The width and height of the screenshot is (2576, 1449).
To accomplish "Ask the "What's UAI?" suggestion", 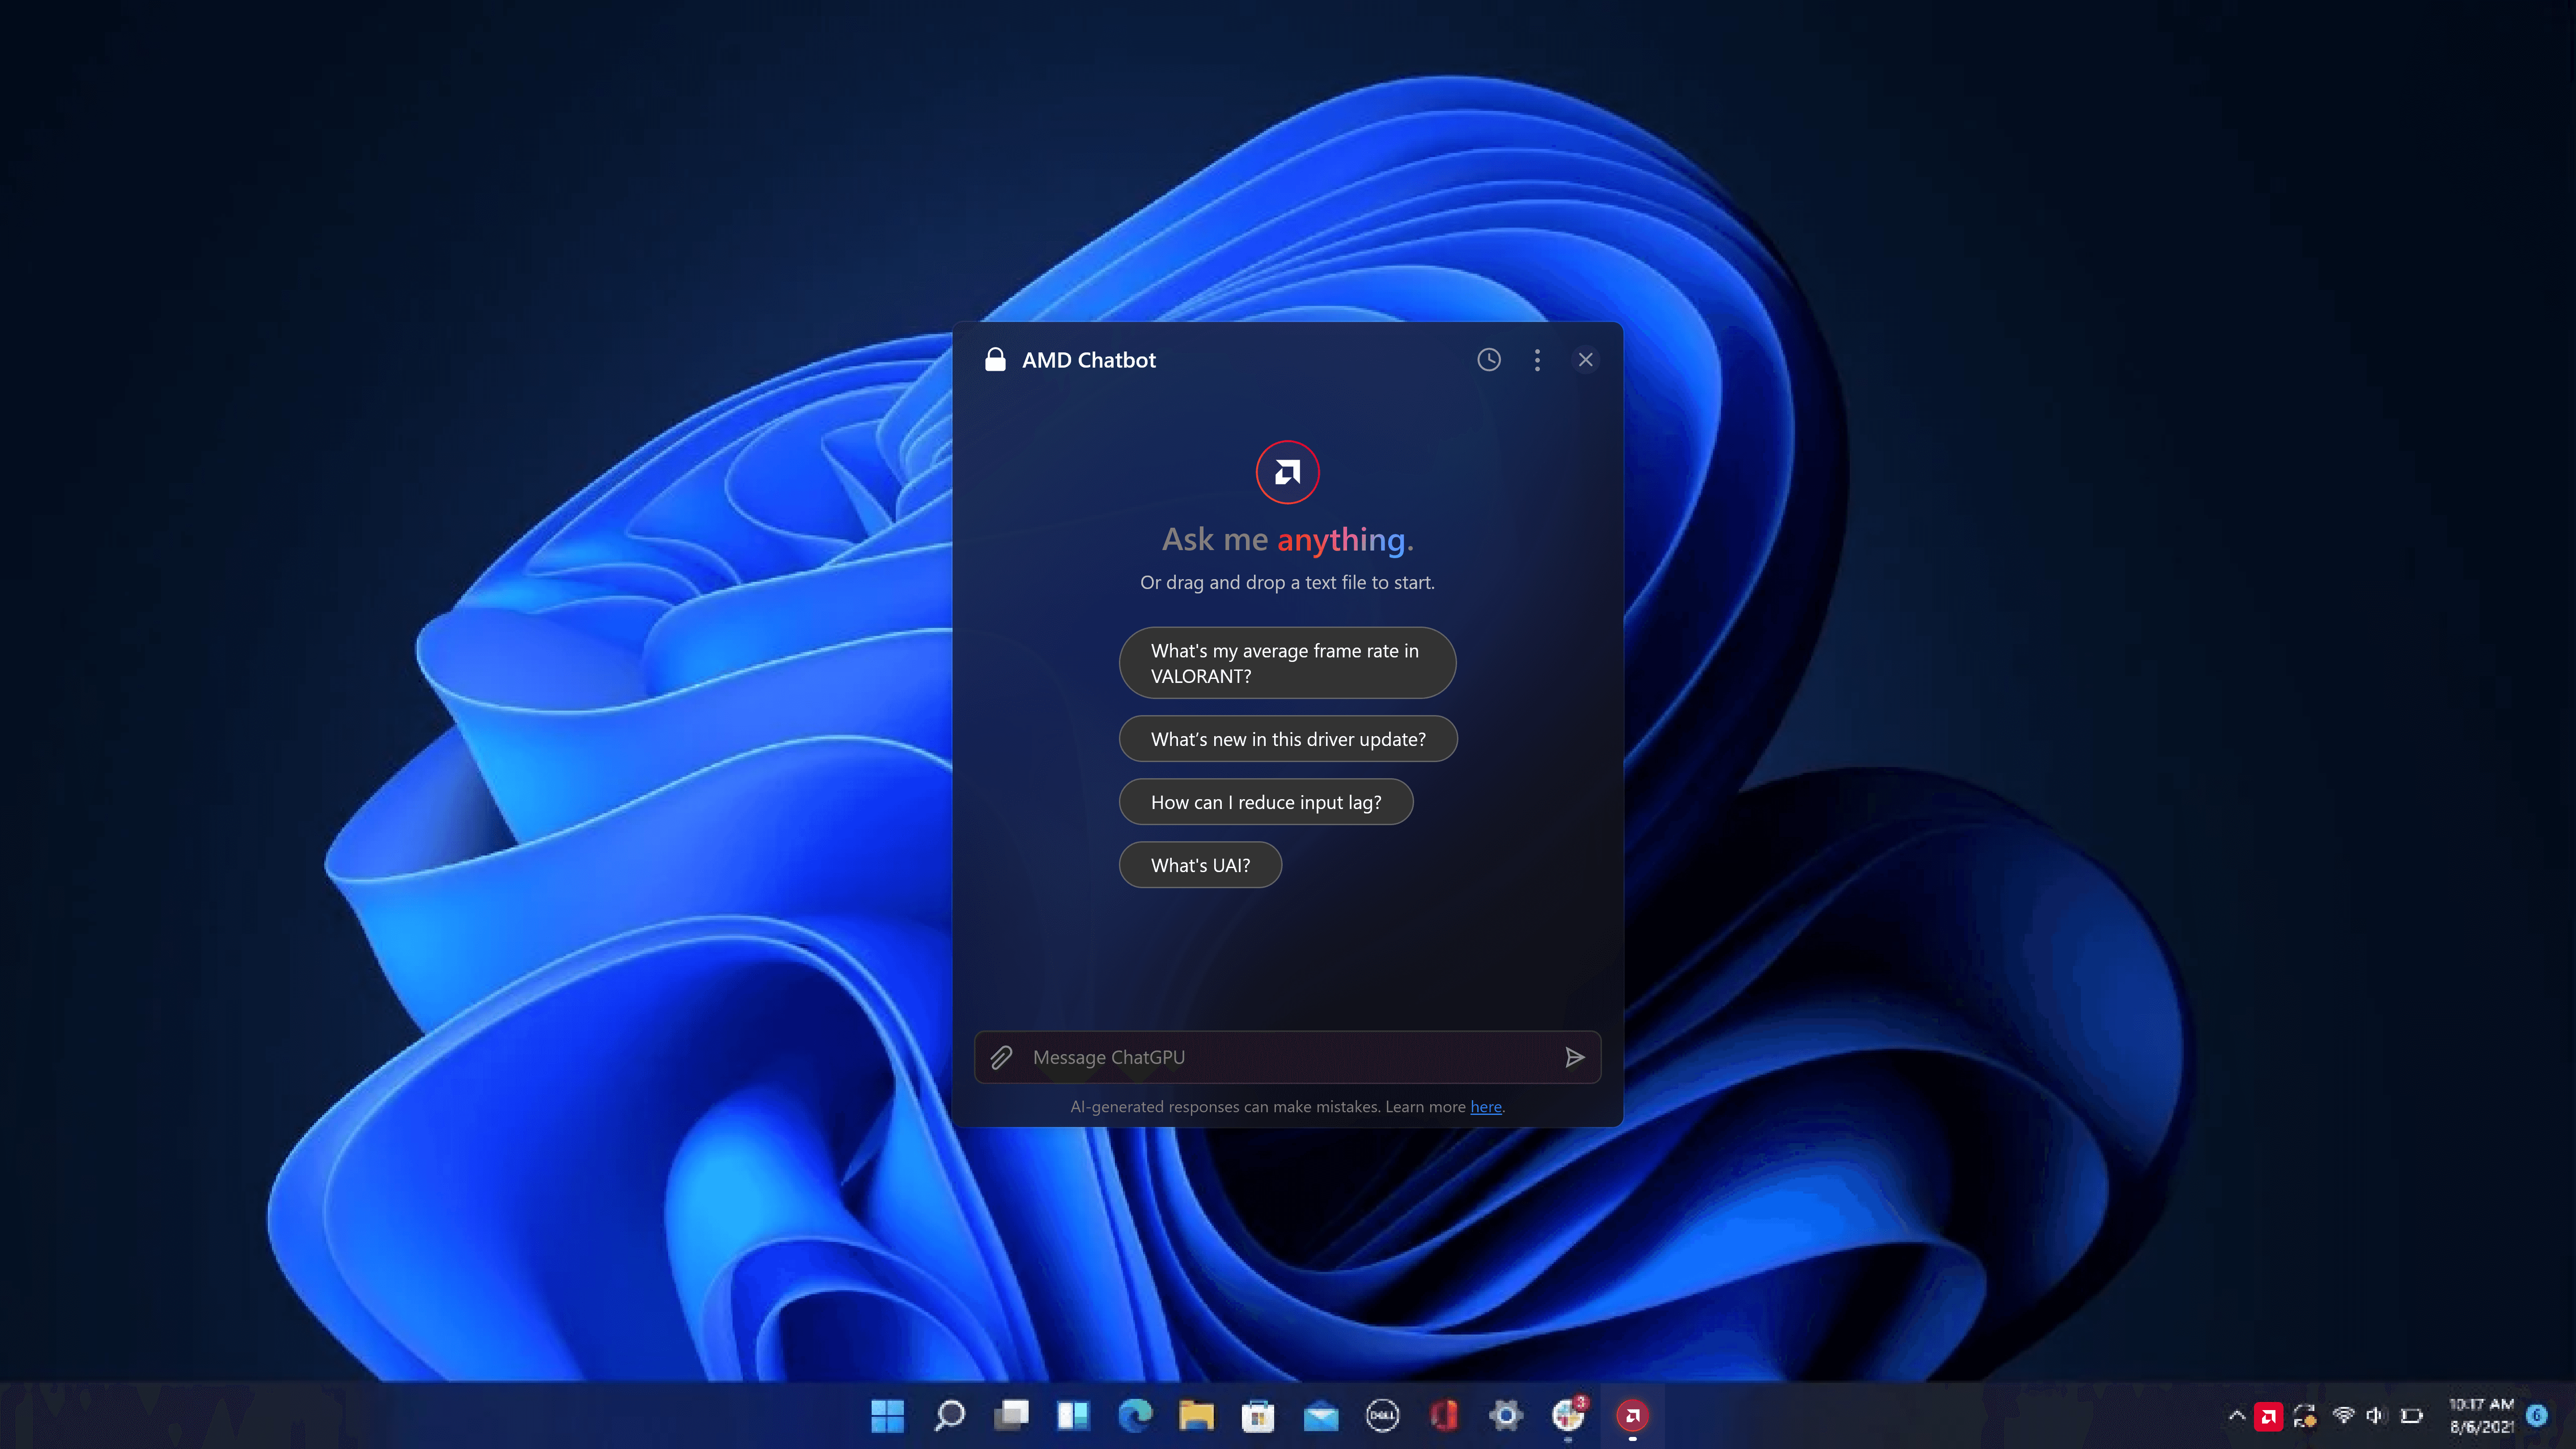I will point(1199,865).
